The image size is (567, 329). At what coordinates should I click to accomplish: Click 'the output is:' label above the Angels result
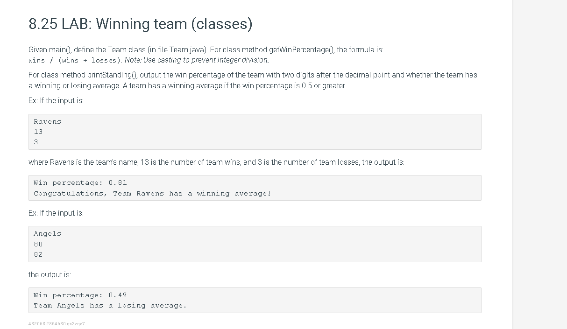click(50, 274)
